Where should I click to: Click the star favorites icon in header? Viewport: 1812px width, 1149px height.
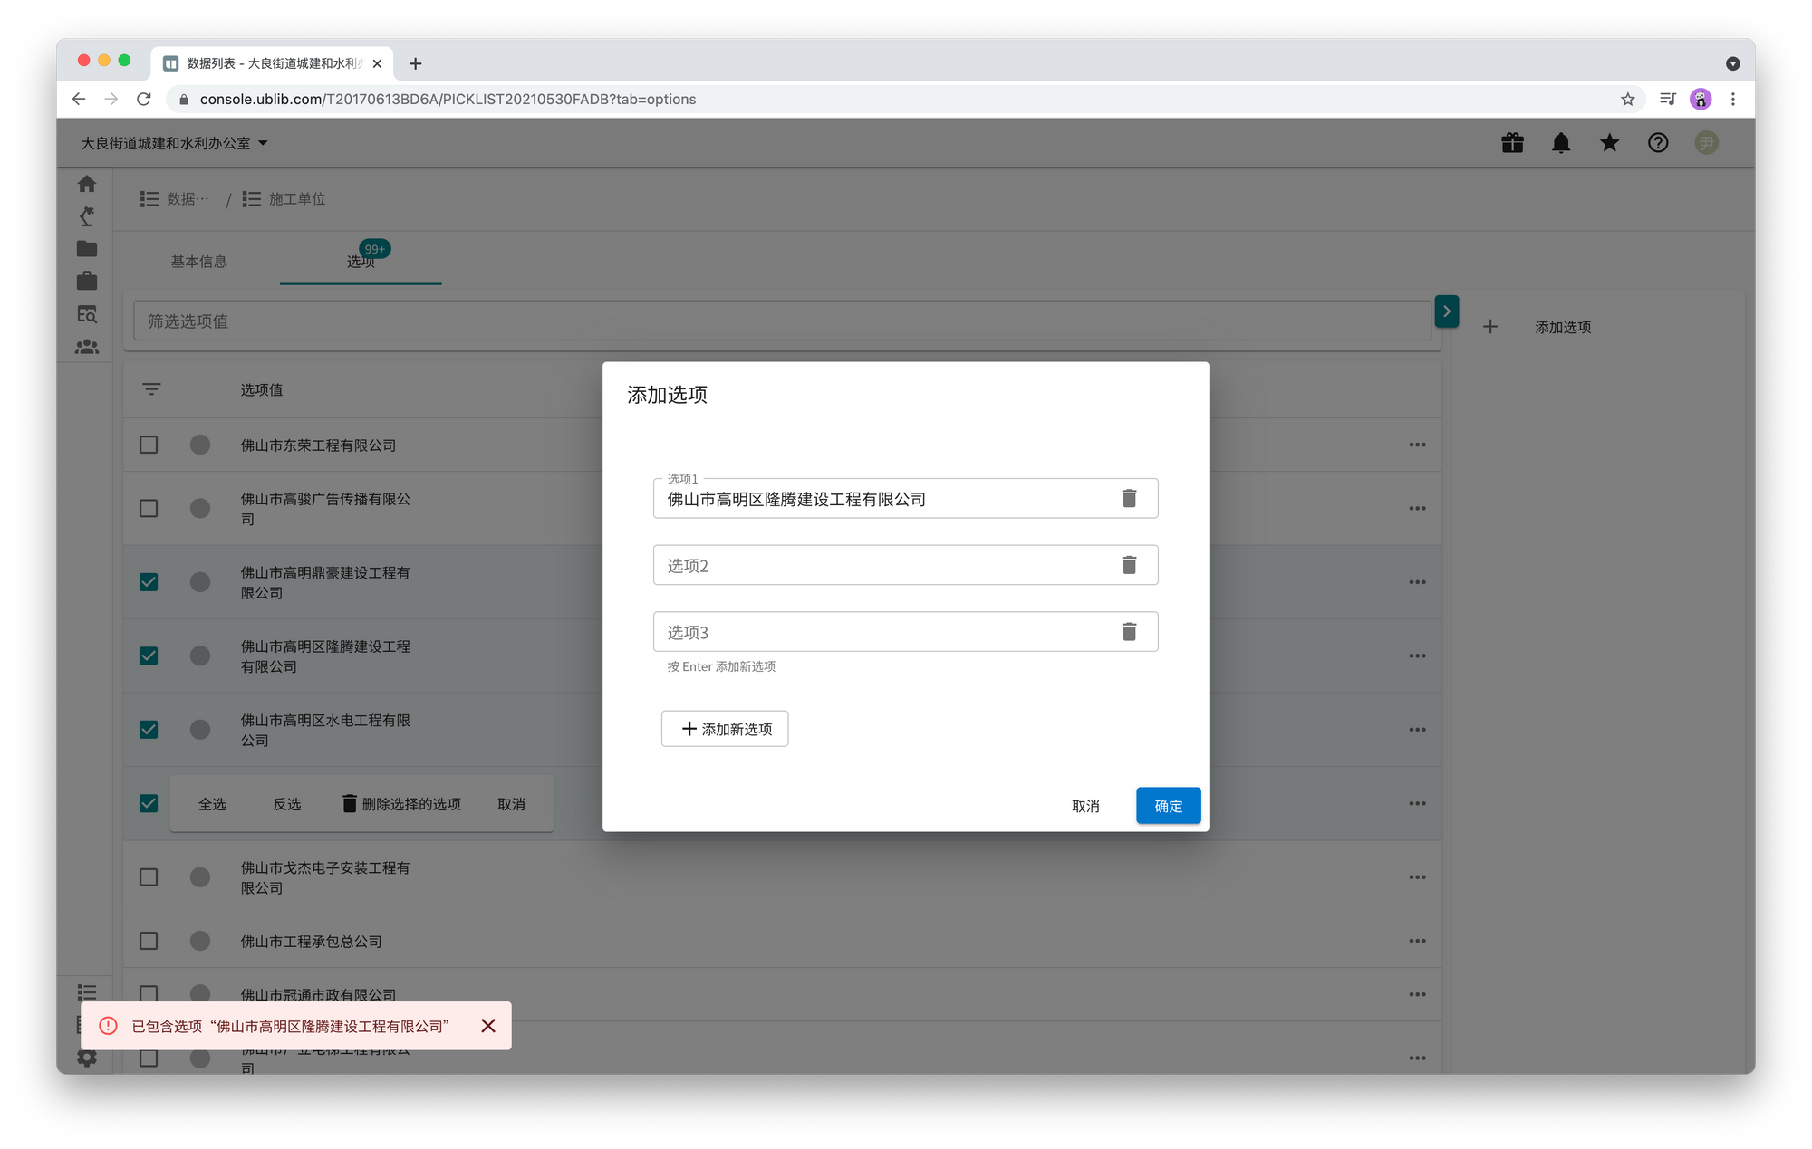point(1609,143)
